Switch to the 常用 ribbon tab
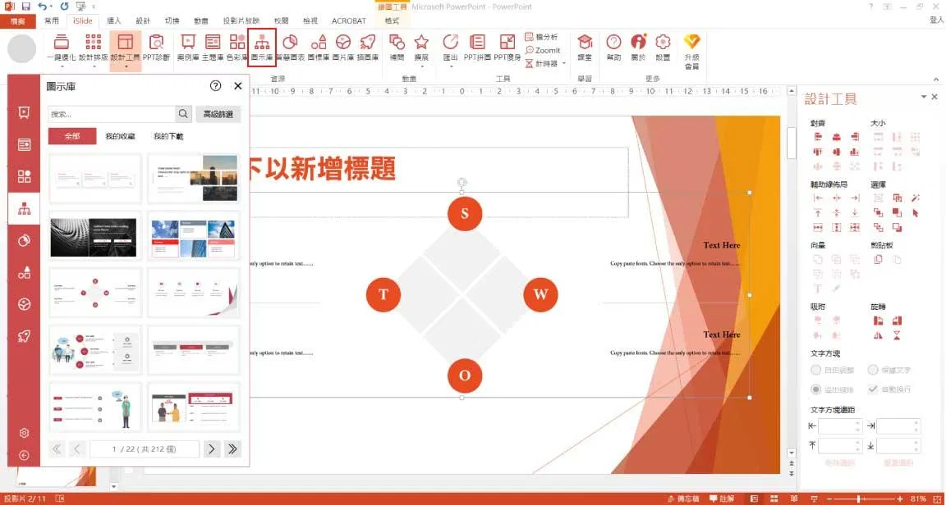This screenshot has width=946, height=505. click(x=52, y=20)
